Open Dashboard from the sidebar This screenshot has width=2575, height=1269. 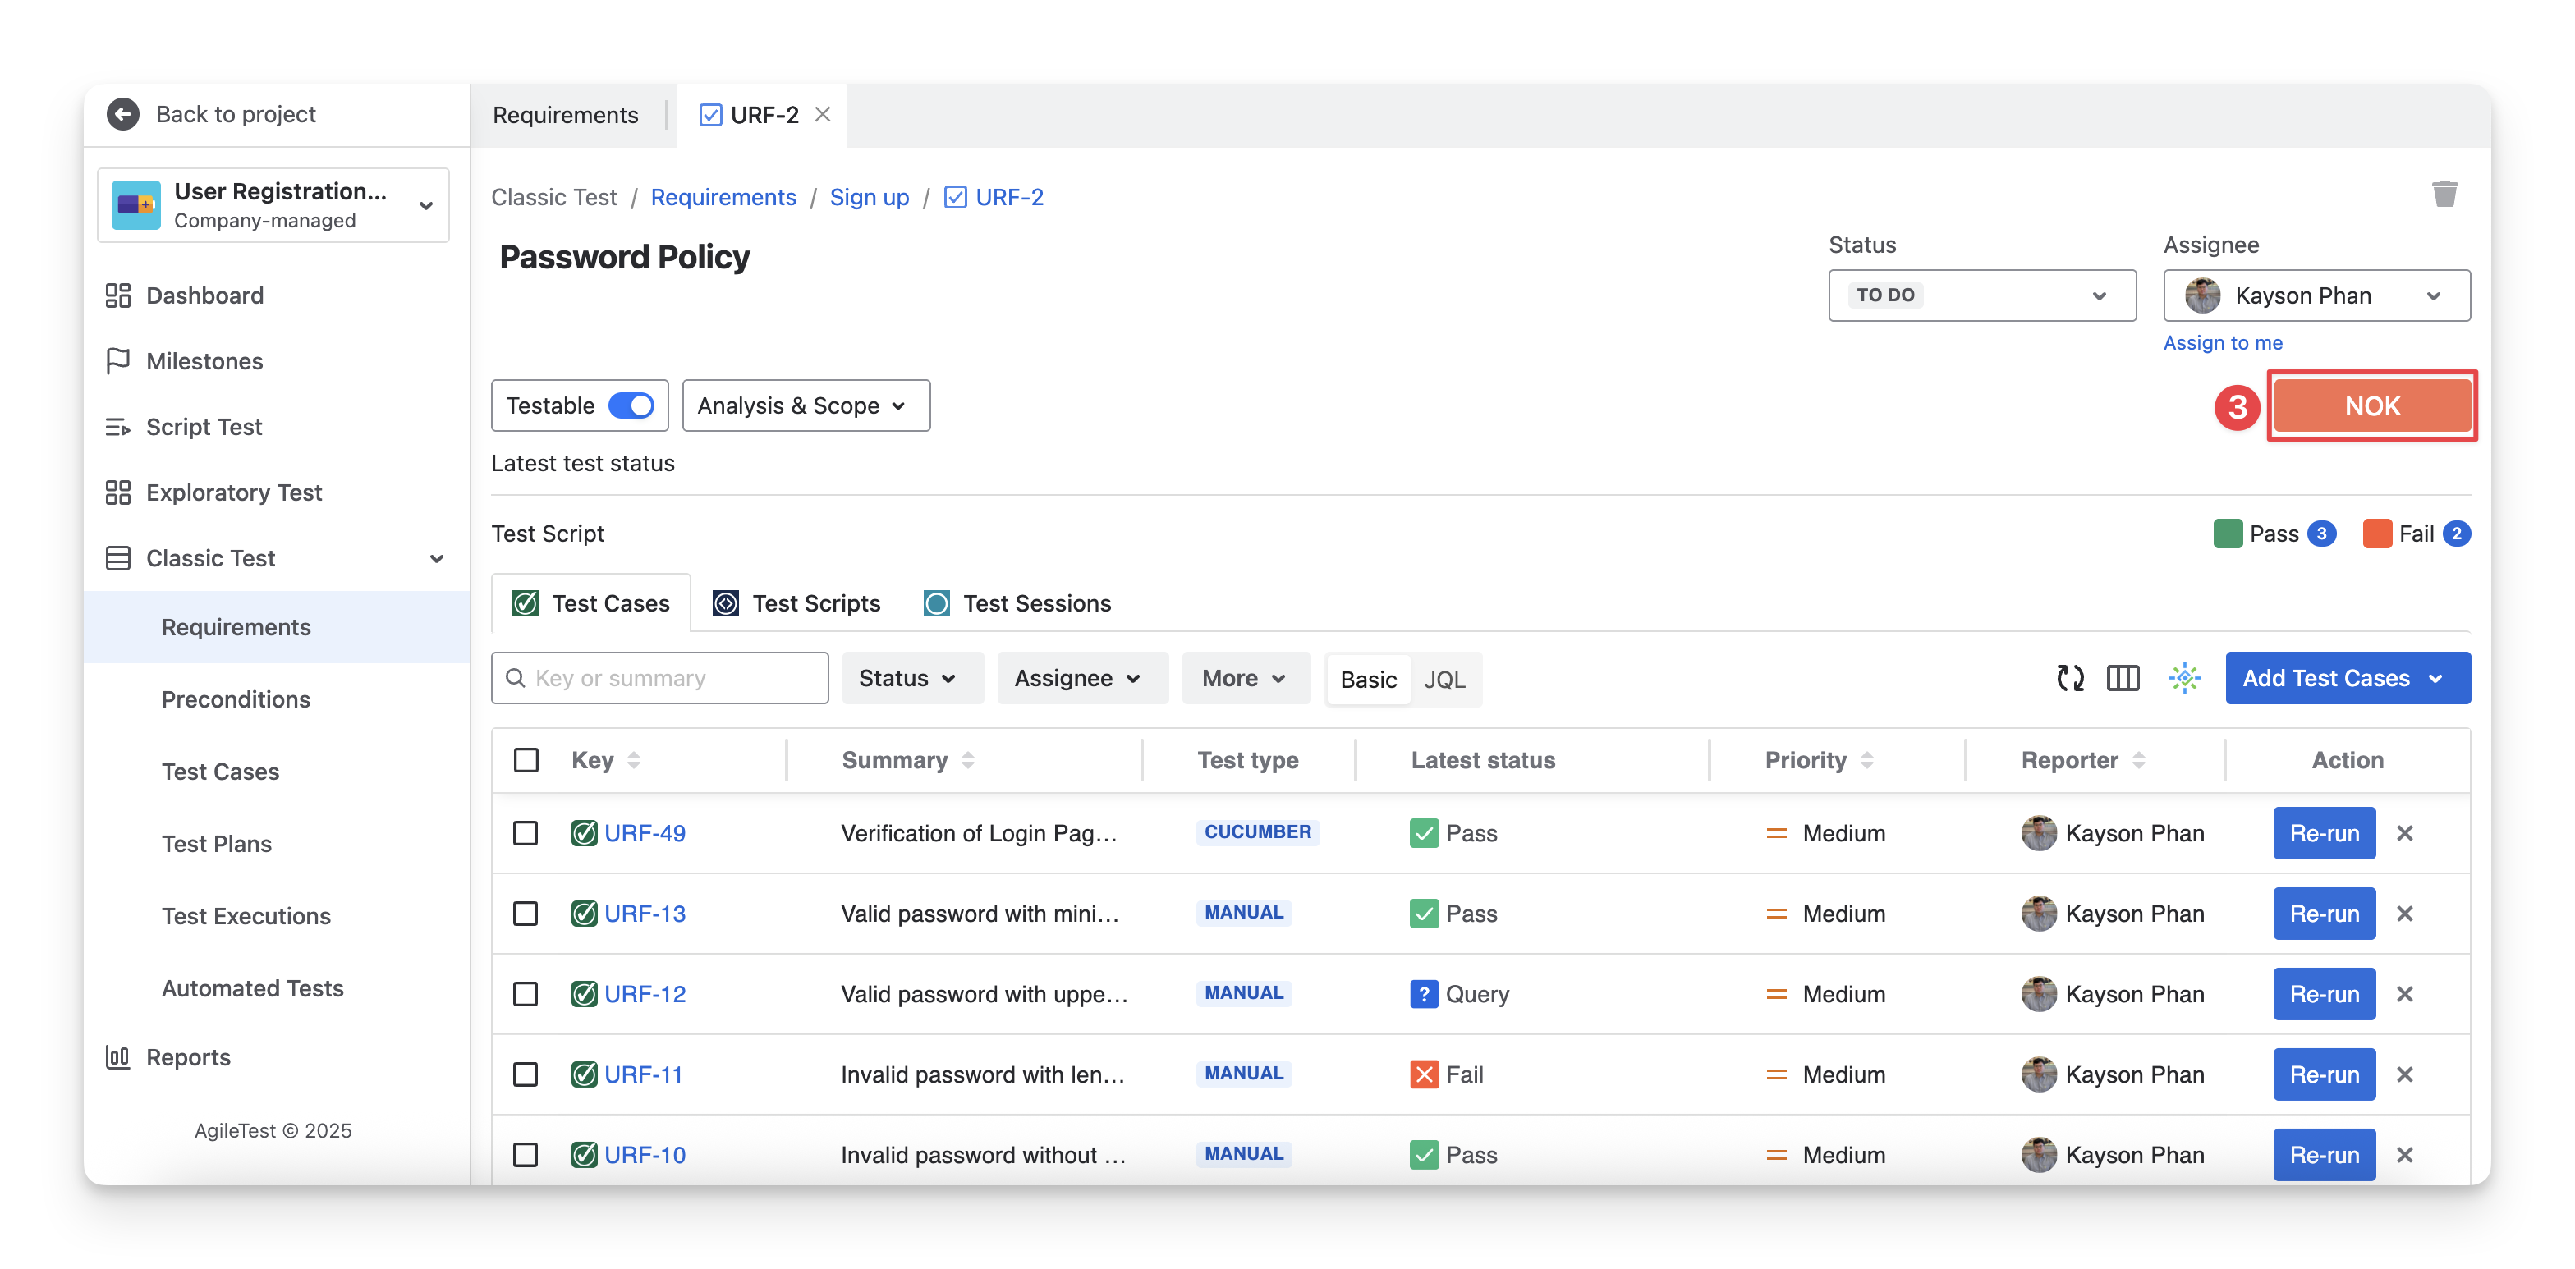204,295
